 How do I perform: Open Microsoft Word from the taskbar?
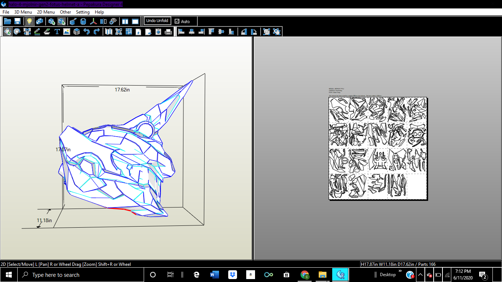214,275
